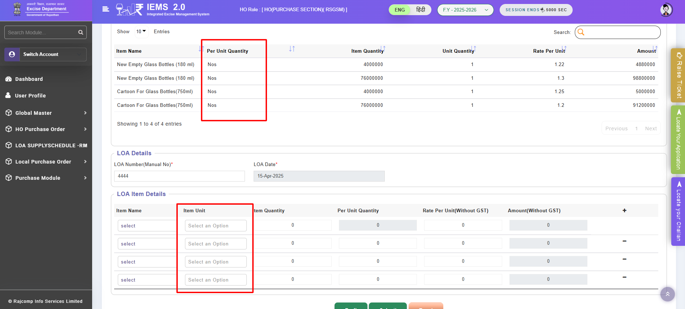
Task: Click the scroll-to-top arrow button
Action: click(667, 294)
